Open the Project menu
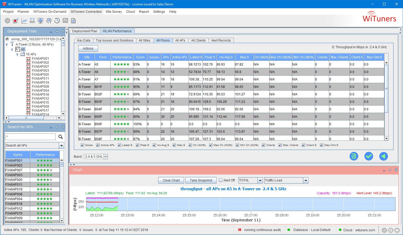This screenshot has width=403, height=235. click(8, 12)
